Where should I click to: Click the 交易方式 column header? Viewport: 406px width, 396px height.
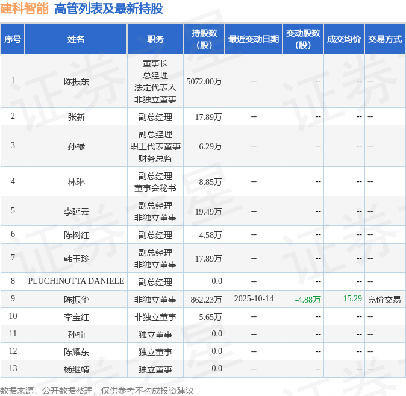(385, 39)
